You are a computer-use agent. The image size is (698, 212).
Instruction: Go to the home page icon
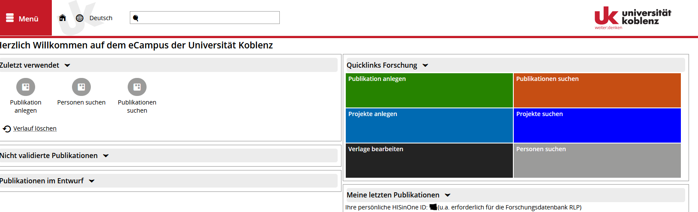pos(63,18)
